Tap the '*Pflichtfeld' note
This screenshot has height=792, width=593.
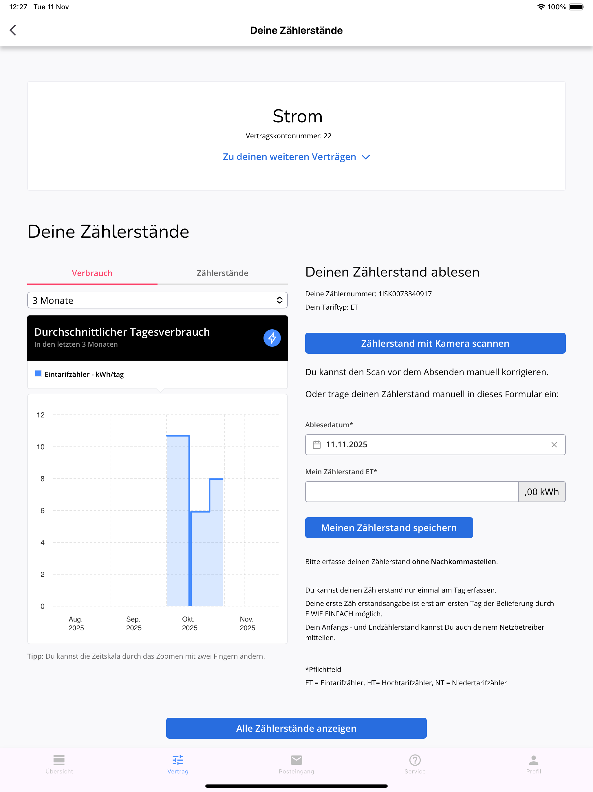pyautogui.click(x=323, y=669)
